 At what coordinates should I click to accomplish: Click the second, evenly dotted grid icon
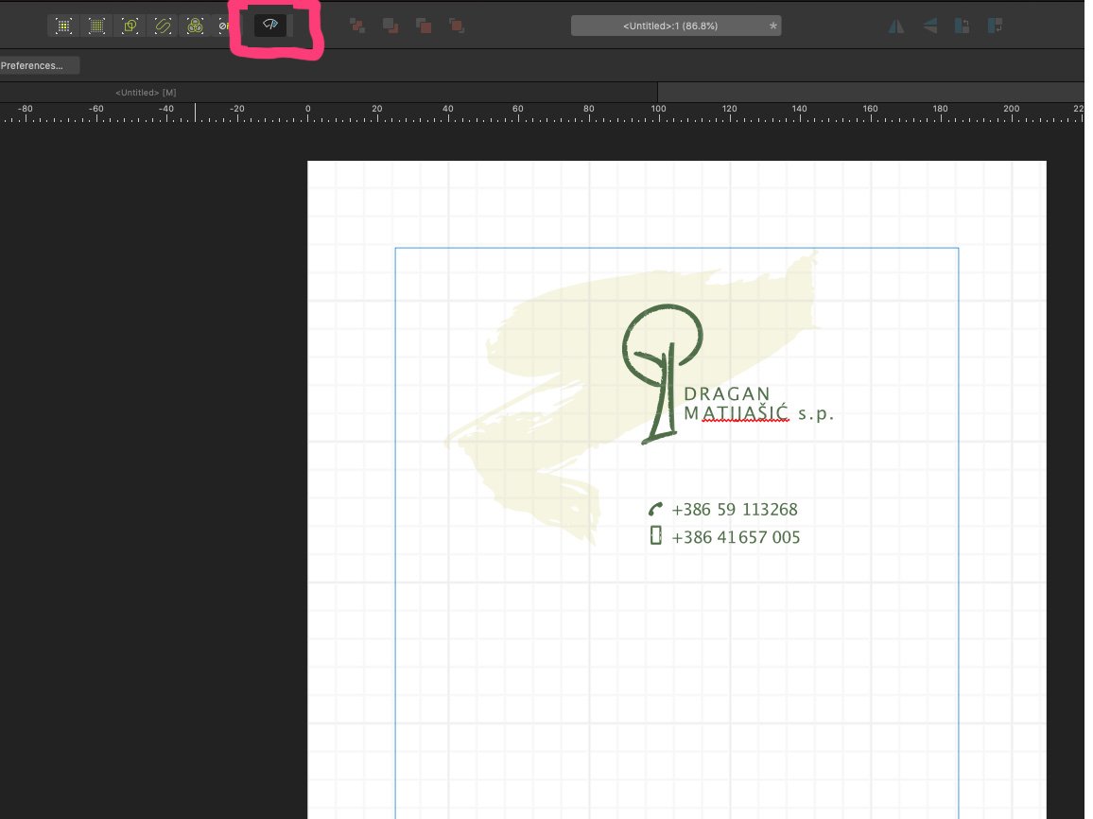click(x=96, y=26)
